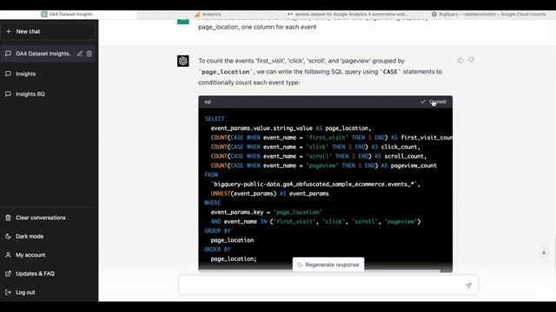Click the 'GROUP BY' line in code
This screenshot has height=312, width=556.
217,231
